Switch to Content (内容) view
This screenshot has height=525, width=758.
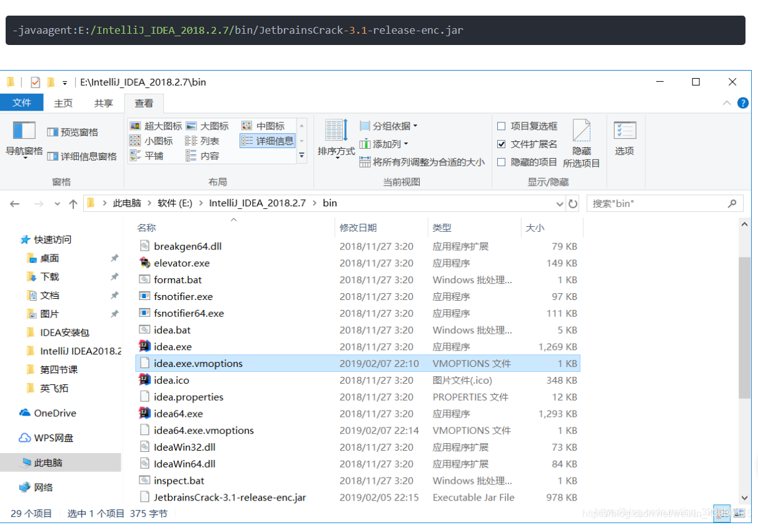(x=203, y=156)
